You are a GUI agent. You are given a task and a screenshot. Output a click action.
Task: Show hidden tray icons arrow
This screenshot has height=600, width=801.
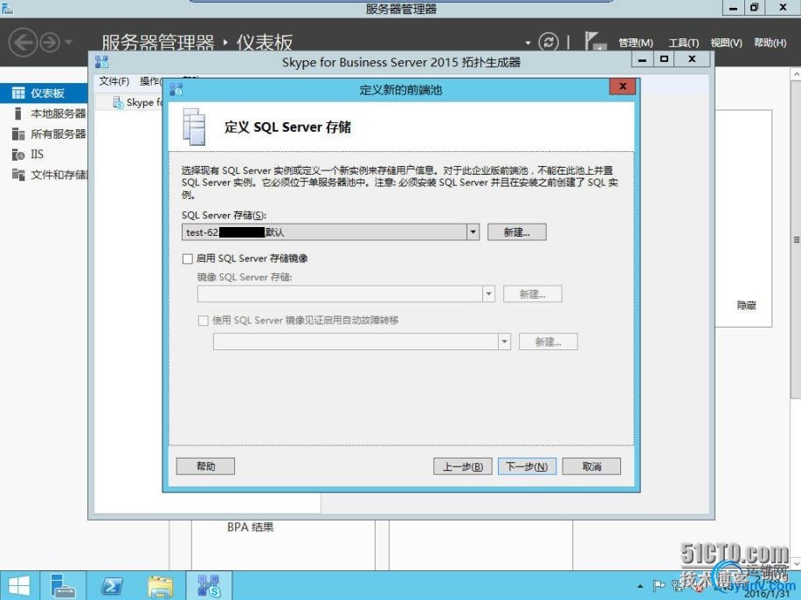(x=640, y=586)
